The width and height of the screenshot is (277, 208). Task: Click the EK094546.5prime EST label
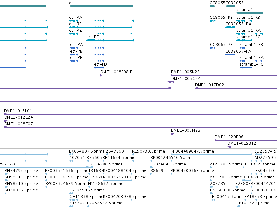[87, 190]
